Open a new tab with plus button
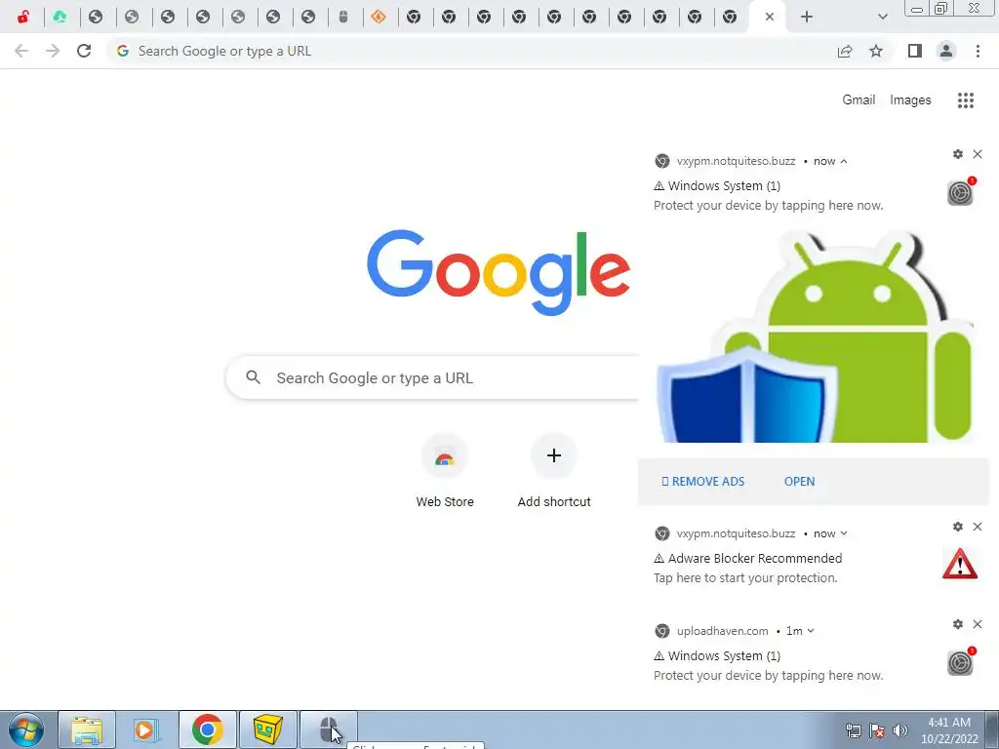Screen dimensions: 999x749 [807, 17]
